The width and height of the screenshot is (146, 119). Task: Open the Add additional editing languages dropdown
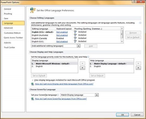(79, 46)
